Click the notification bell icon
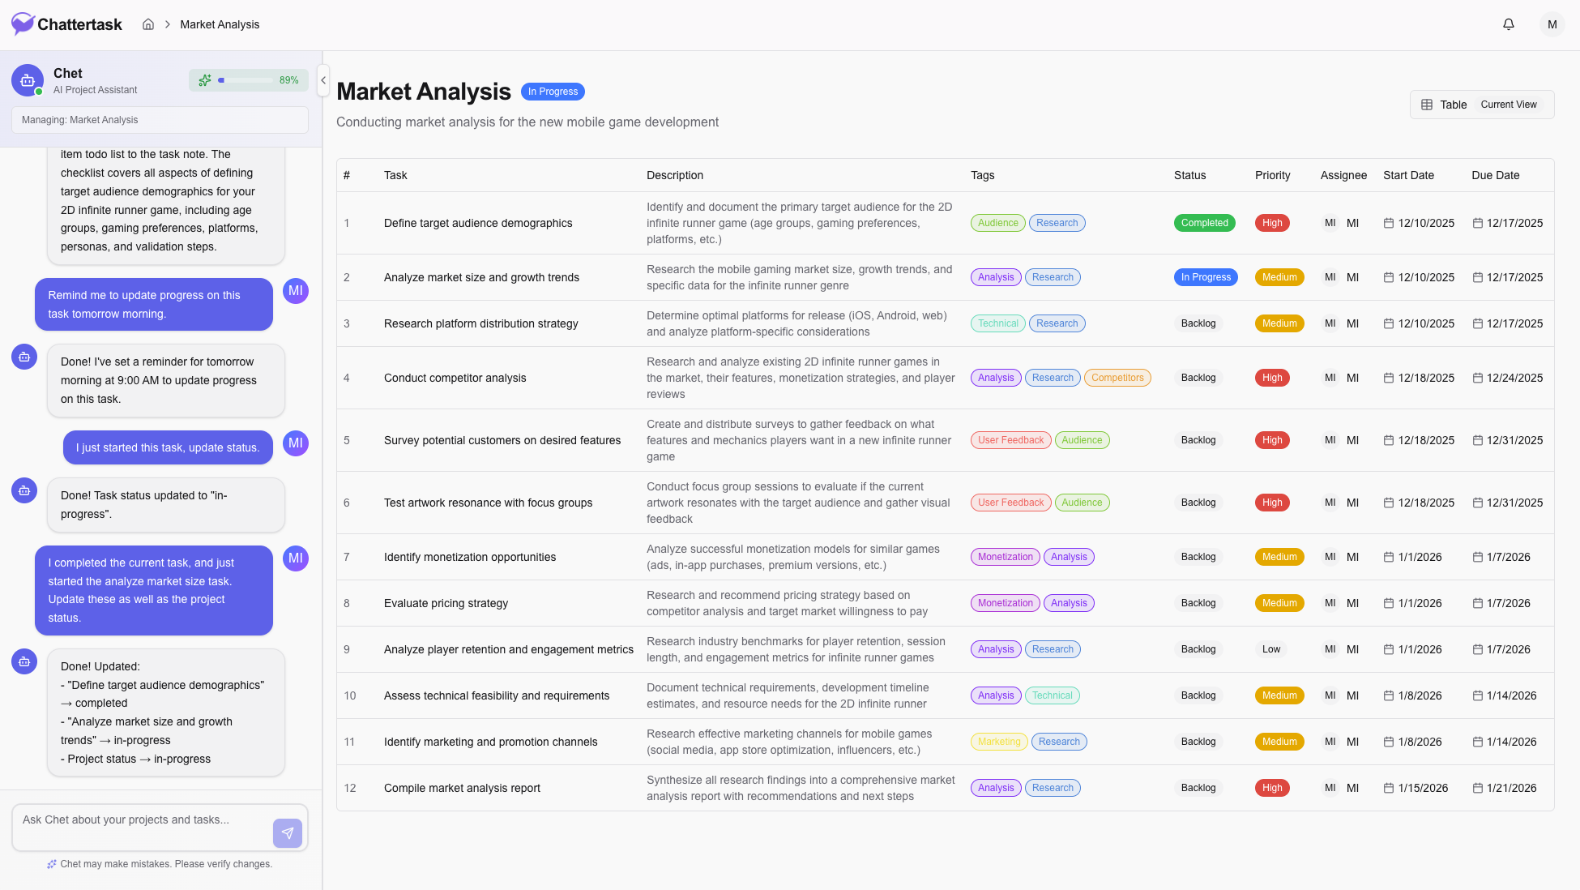This screenshot has width=1580, height=890. tap(1509, 24)
